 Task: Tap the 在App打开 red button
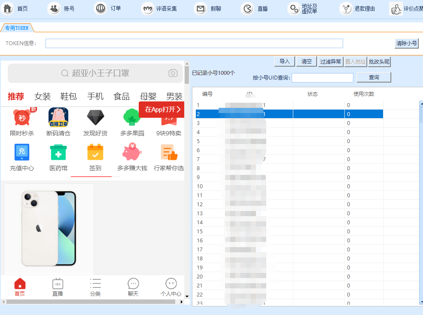pyautogui.click(x=161, y=109)
